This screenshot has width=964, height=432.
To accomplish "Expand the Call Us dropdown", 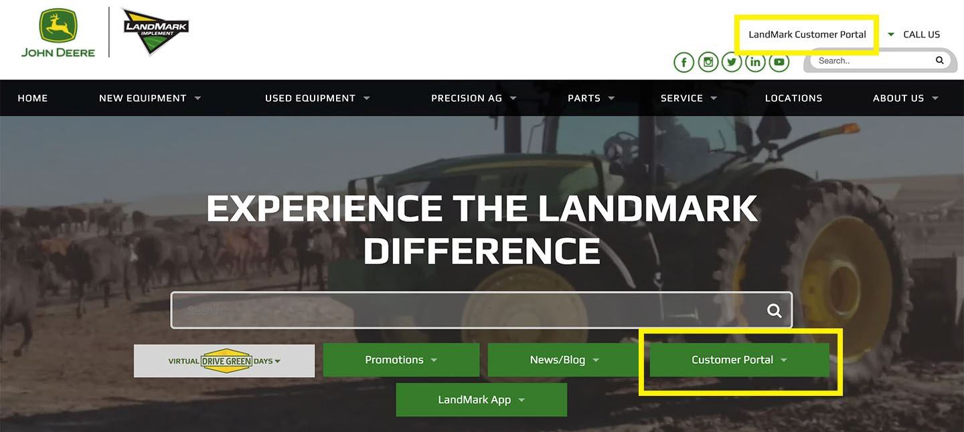I will point(914,34).
